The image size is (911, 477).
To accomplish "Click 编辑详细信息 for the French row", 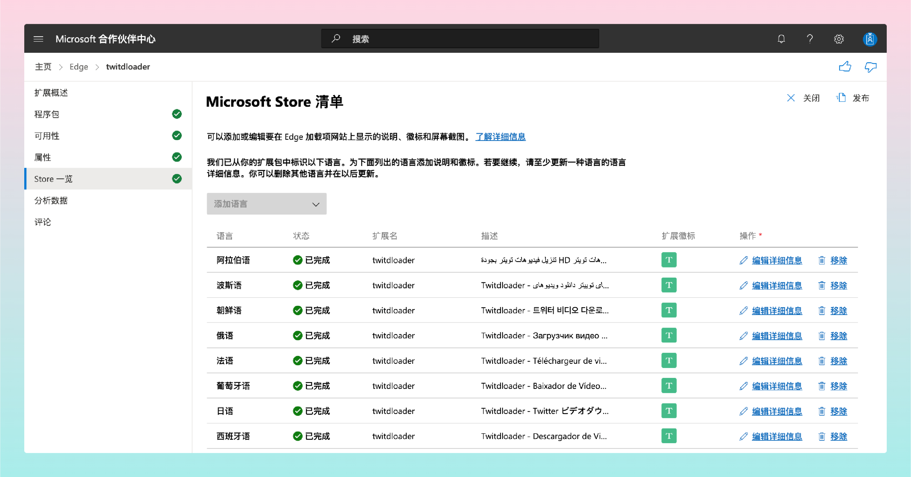I will [x=776, y=361].
